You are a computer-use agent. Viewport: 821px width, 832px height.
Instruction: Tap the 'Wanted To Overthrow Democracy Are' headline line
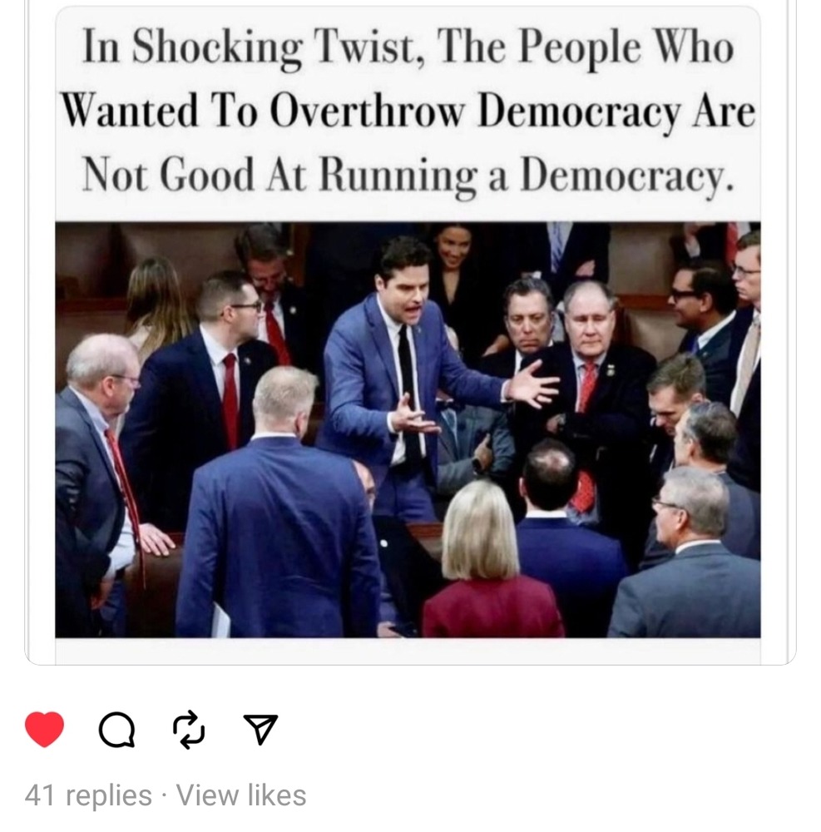pos(408,111)
